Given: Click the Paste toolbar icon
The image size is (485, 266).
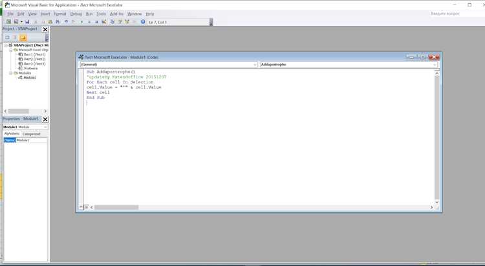Looking at the screenshot, I should 50,22.
